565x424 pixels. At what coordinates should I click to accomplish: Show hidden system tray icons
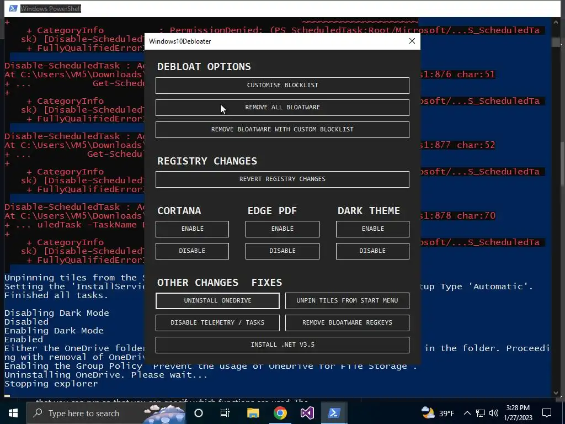point(467,413)
